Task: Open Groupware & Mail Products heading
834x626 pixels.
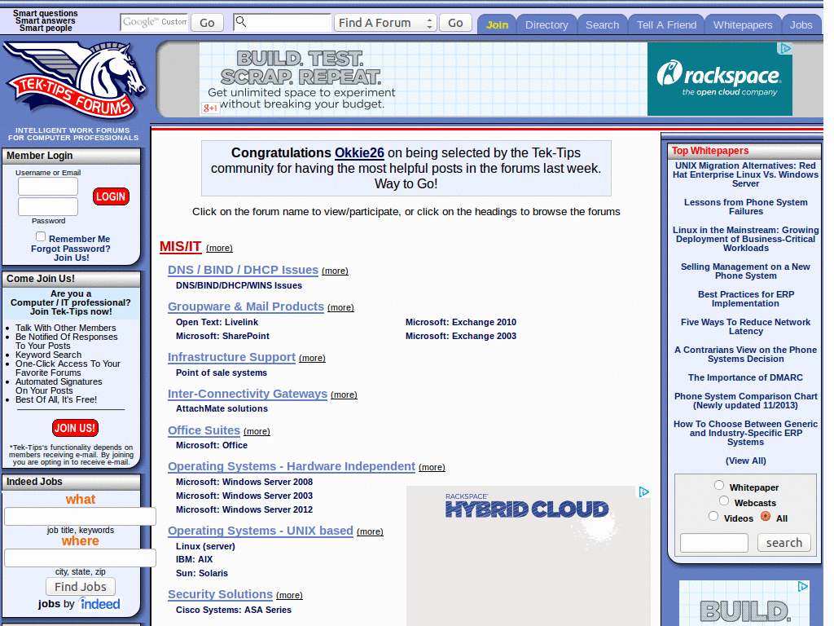Action: 246,306
